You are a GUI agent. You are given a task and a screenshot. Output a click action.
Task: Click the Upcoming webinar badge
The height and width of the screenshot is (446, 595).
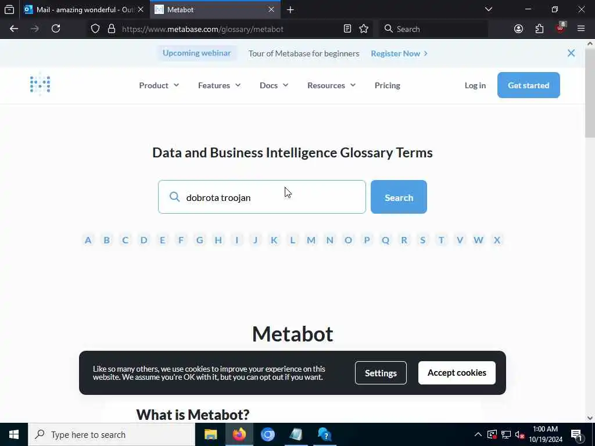click(x=196, y=53)
